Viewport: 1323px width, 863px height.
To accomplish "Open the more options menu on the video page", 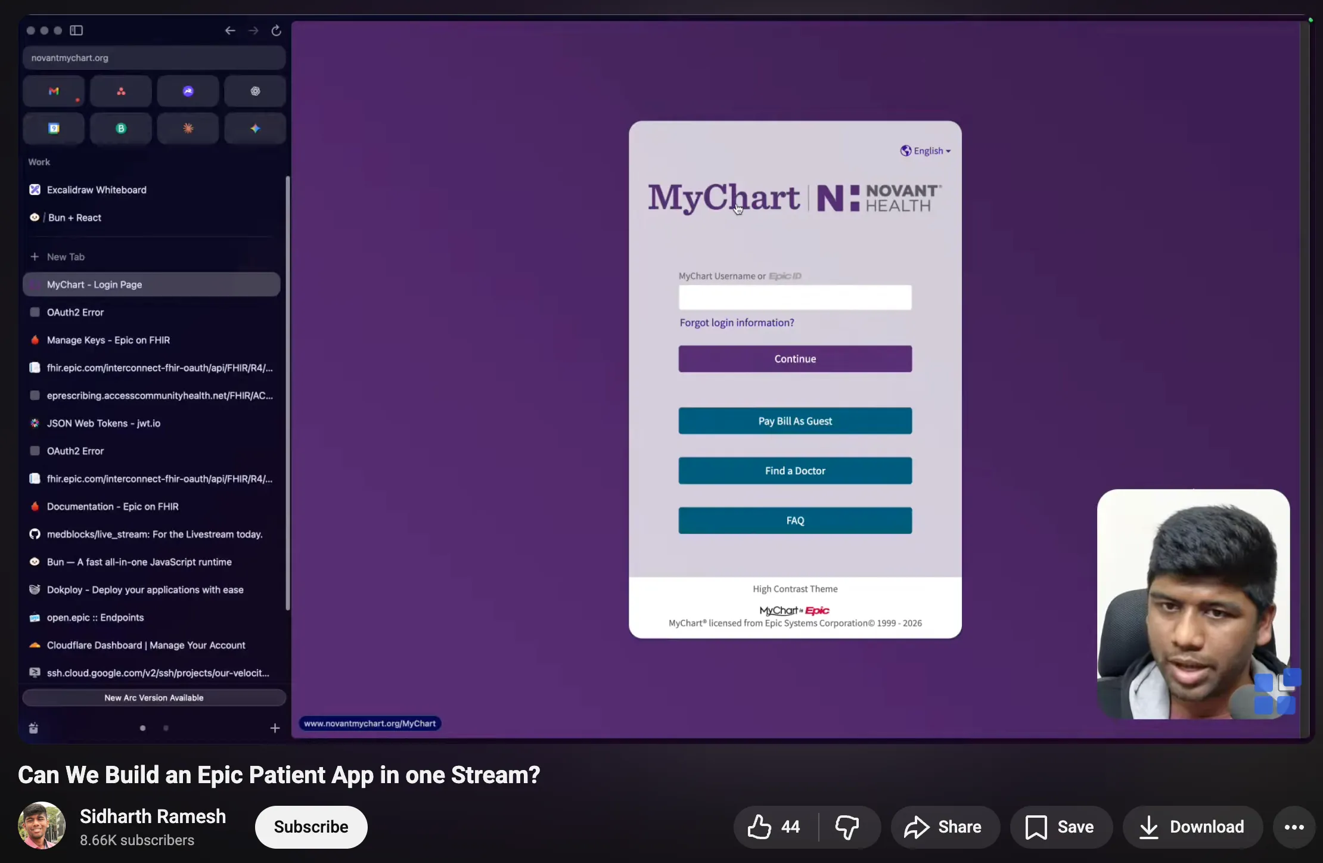I will (x=1293, y=827).
